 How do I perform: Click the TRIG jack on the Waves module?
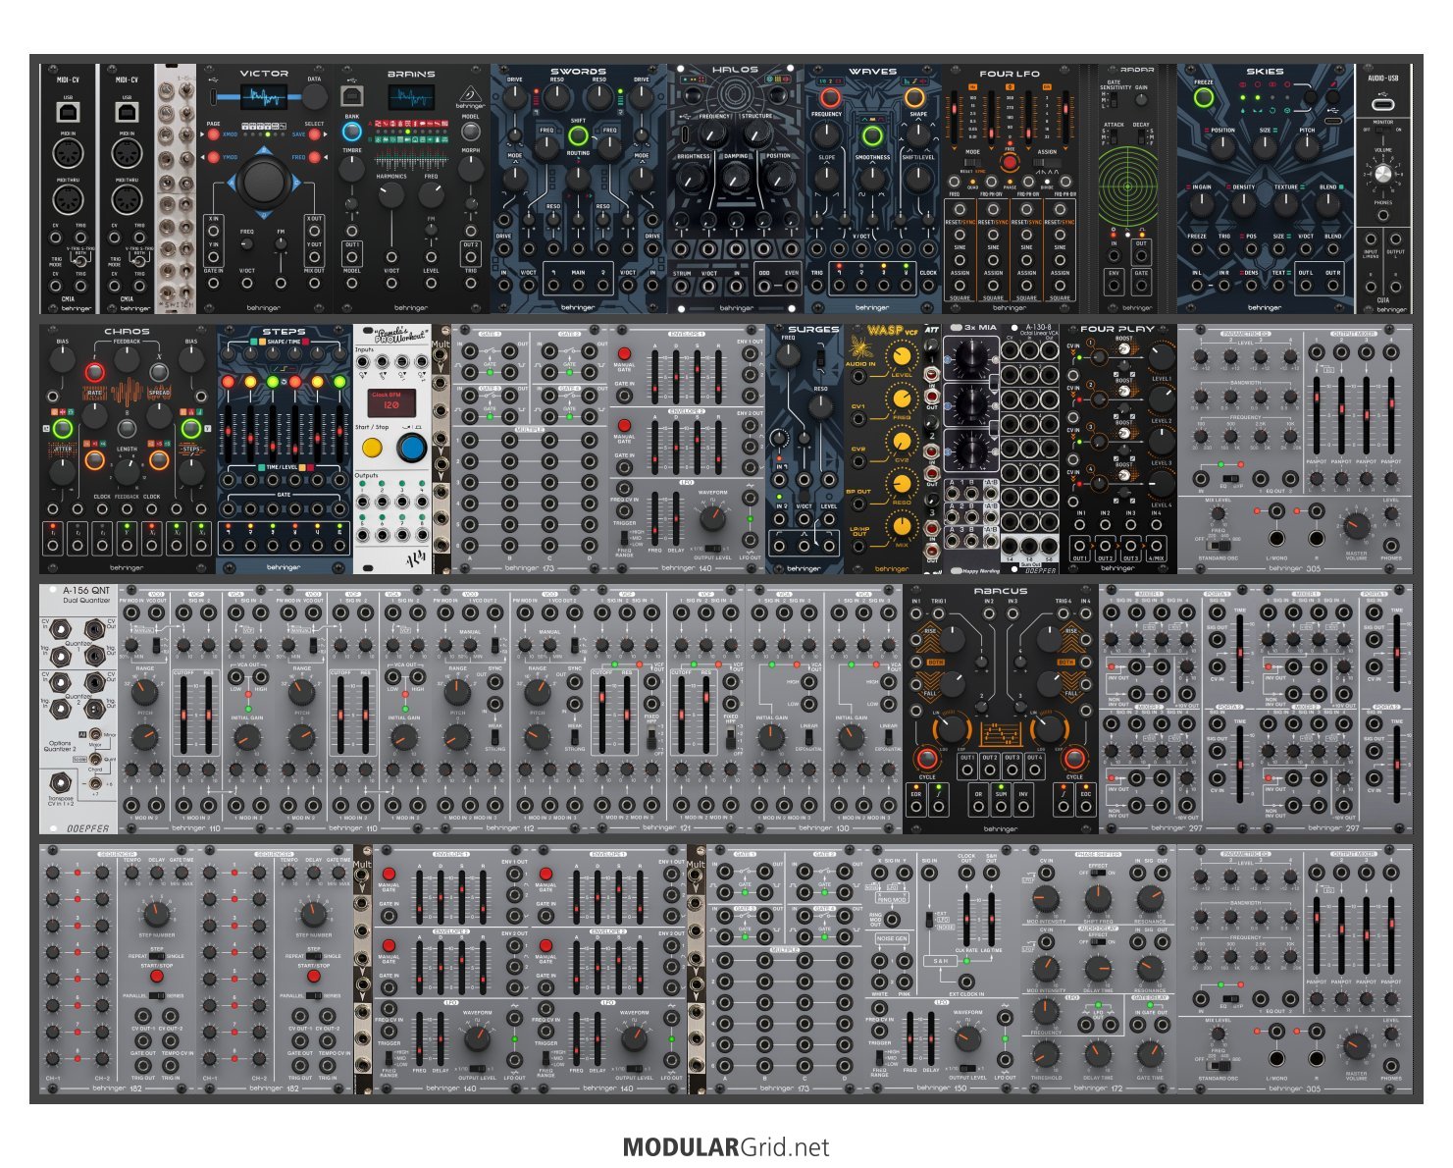click(x=816, y=284)
